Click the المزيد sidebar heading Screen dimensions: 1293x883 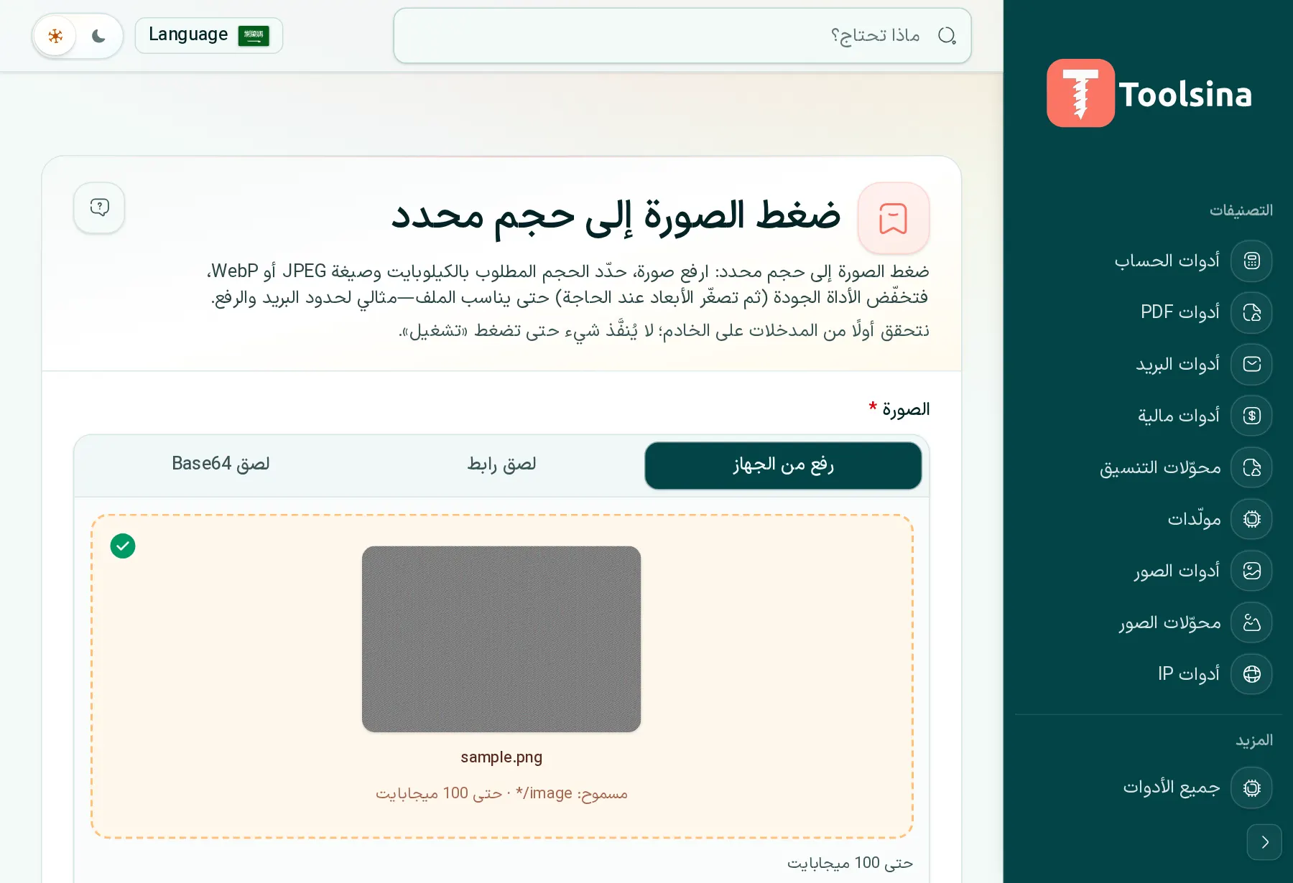click(x=1253, y=740)
